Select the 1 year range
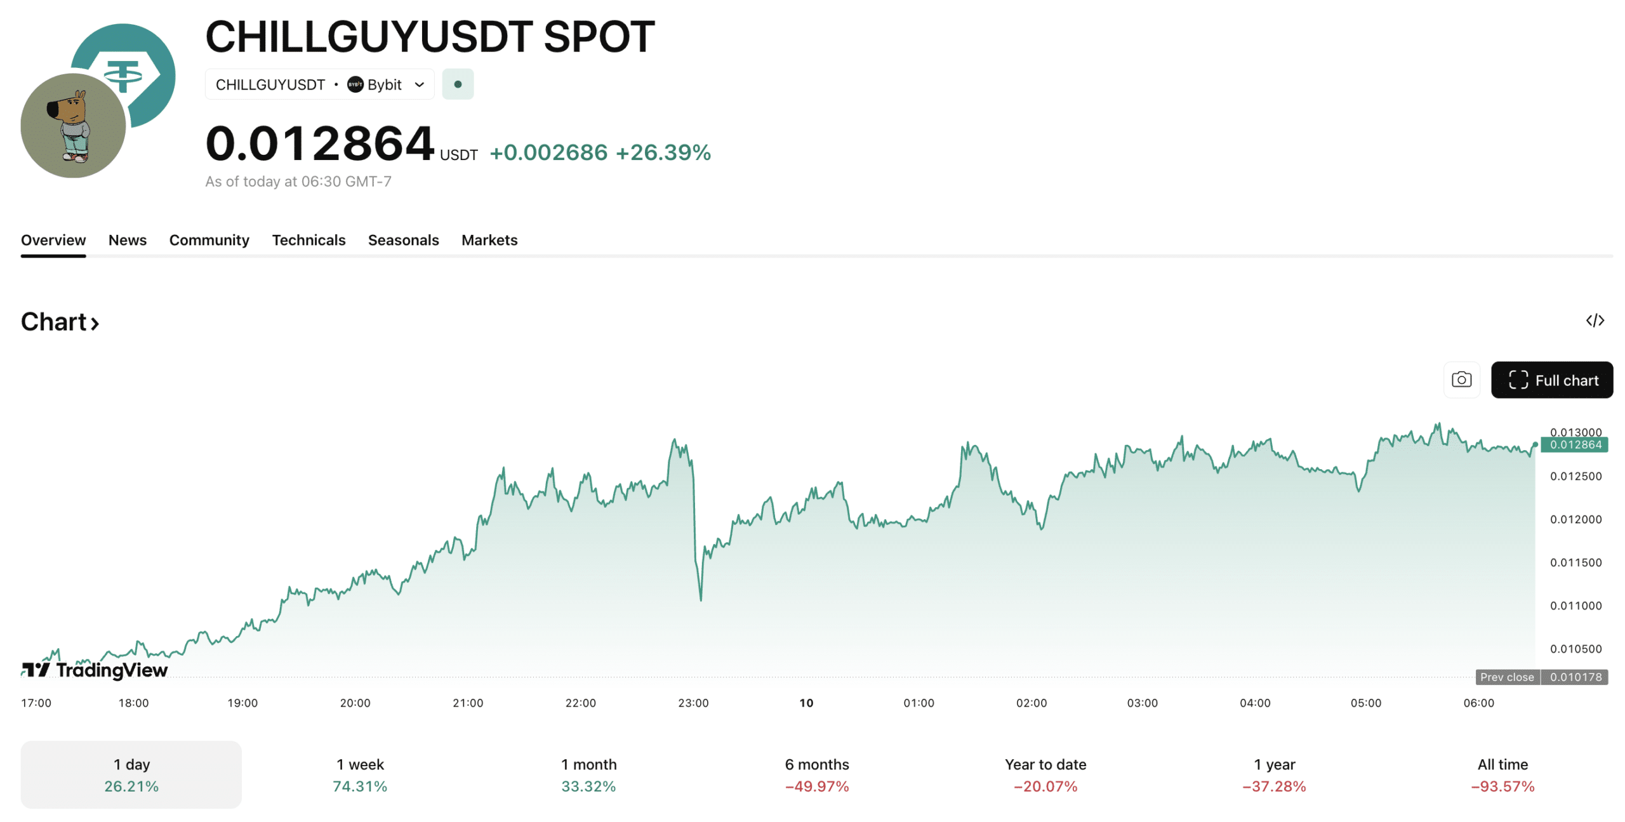Viewport: 1625px width, 822px height. pos(1274,774)
